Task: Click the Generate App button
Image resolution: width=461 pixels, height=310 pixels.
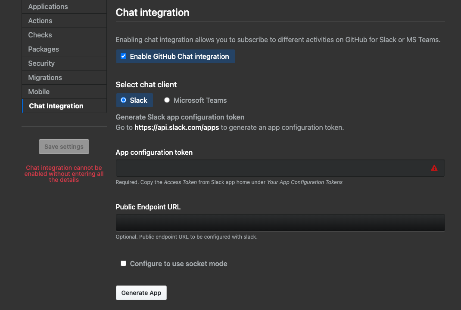Action: click(141, 293)
